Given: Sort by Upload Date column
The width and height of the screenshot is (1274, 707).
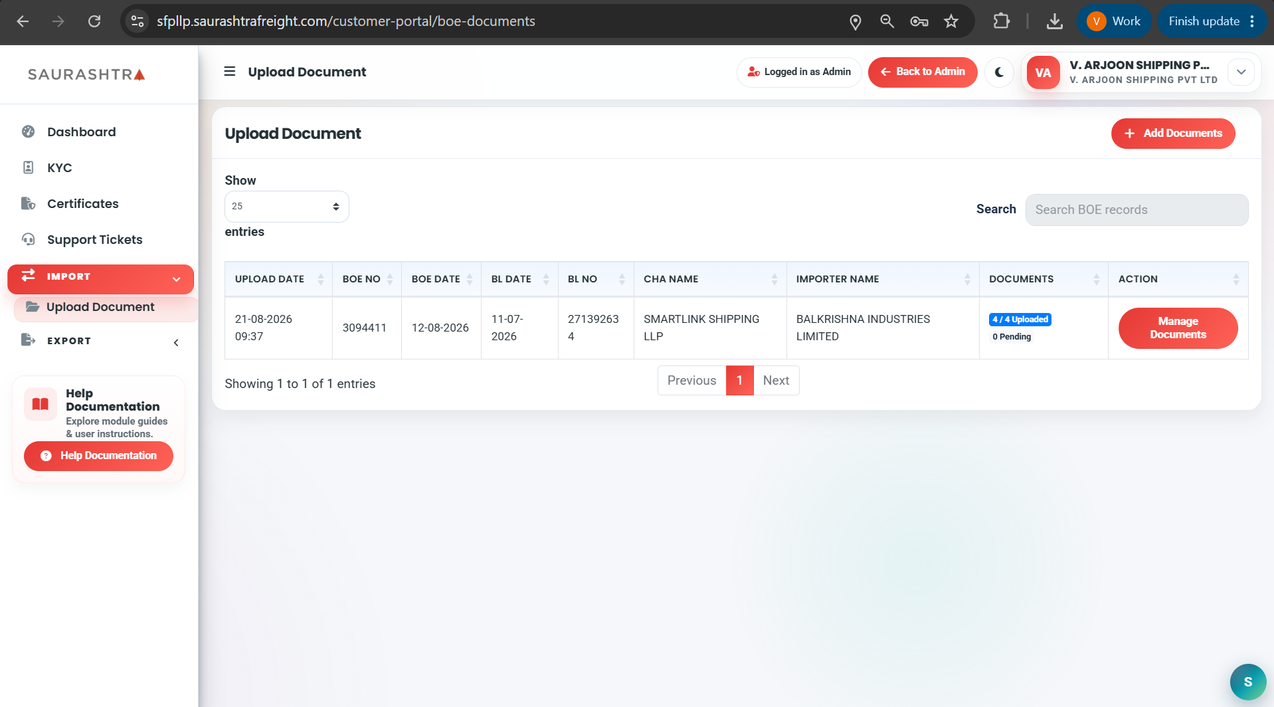Looking at the screenshot, I should 278,279.
